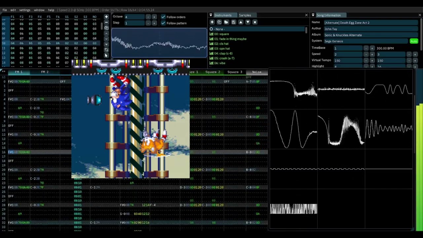Open the settings menu
423x238 pixels.
coord(25,10)
